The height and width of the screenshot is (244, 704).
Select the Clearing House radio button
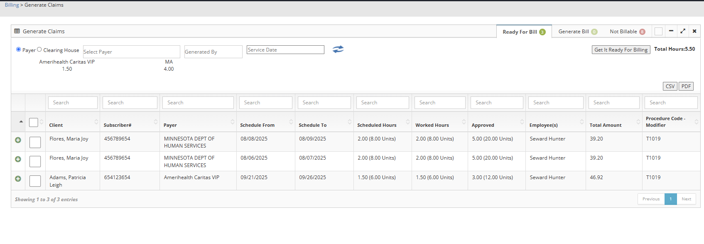[x=39, y=49]
